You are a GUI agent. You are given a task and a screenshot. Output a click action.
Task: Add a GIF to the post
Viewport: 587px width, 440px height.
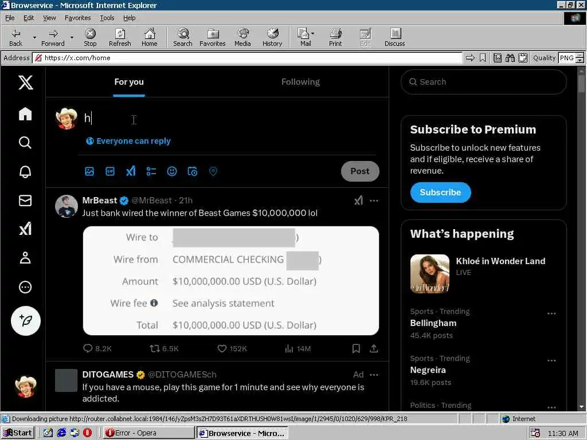coord(110,171)
